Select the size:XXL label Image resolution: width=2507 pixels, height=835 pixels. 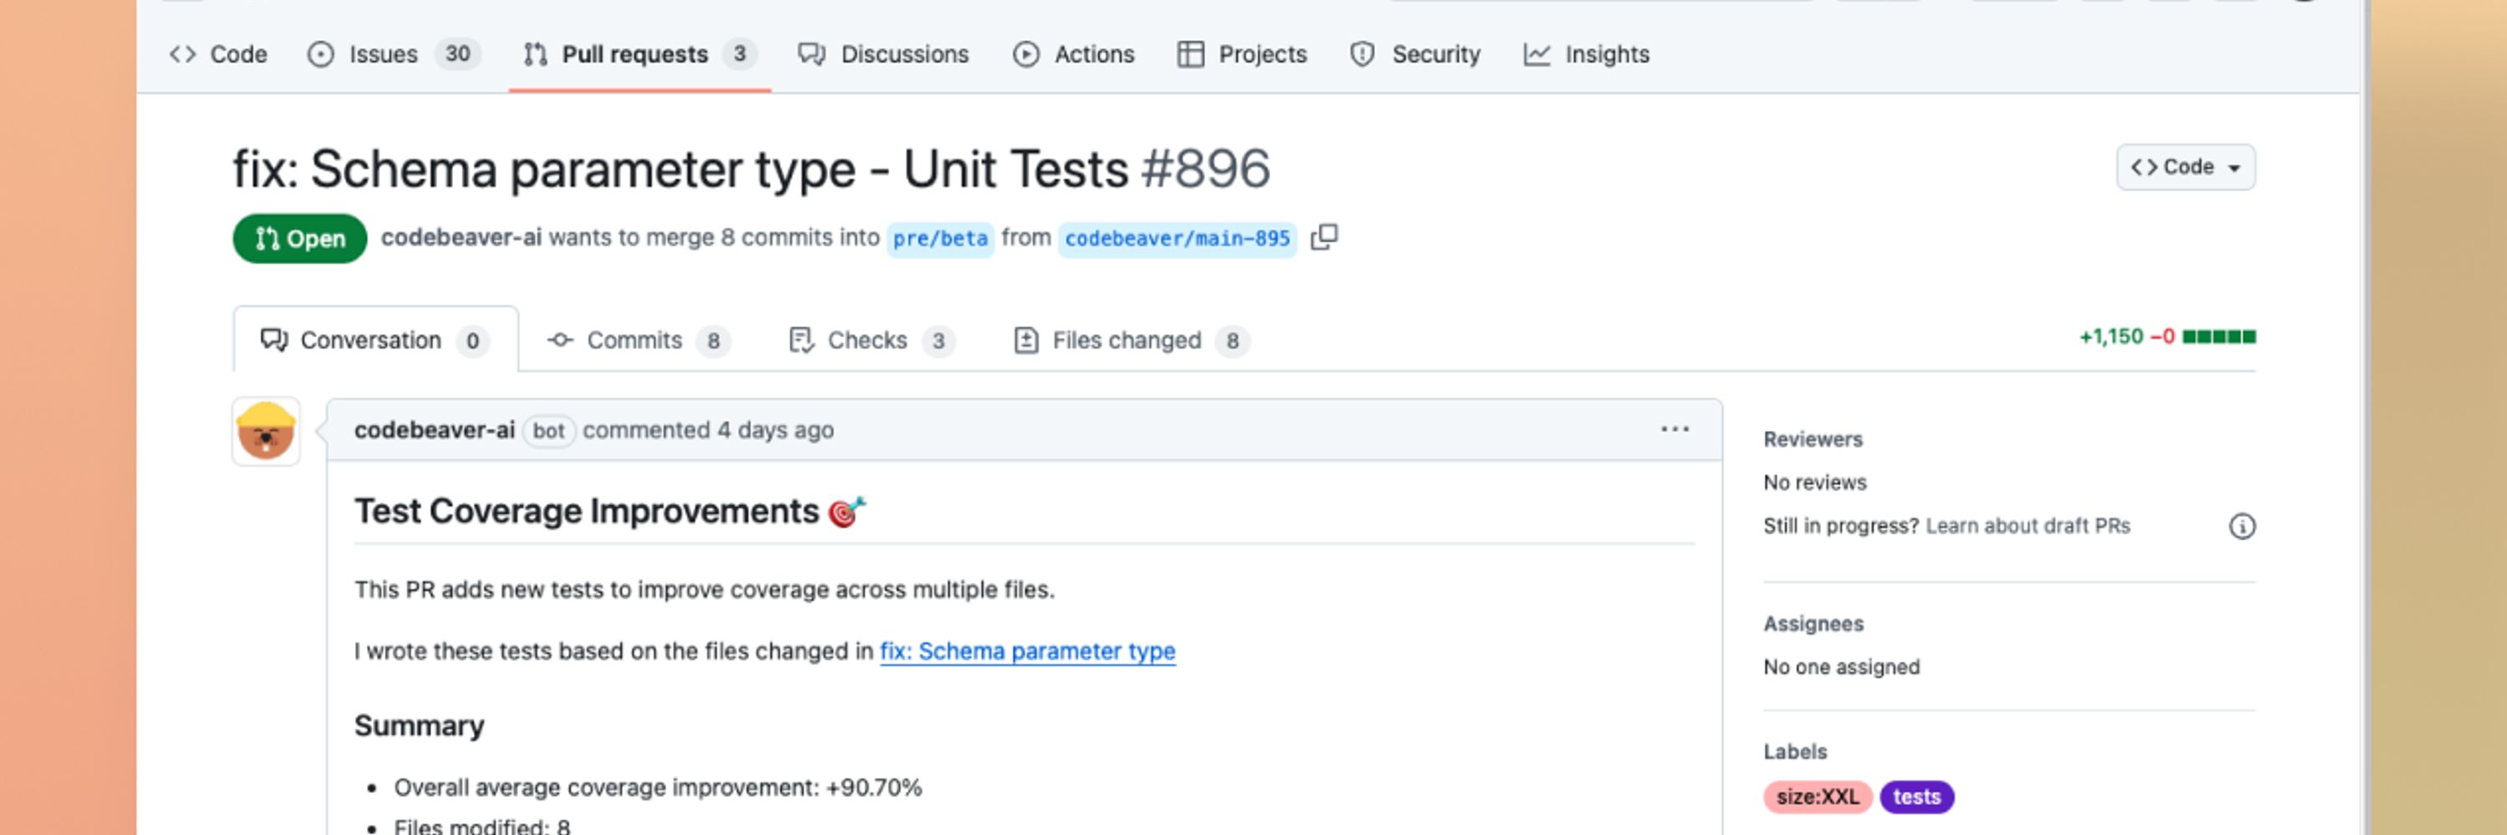[x=1817, y=797]
